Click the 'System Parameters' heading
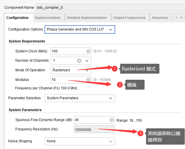 pos(25,110)
